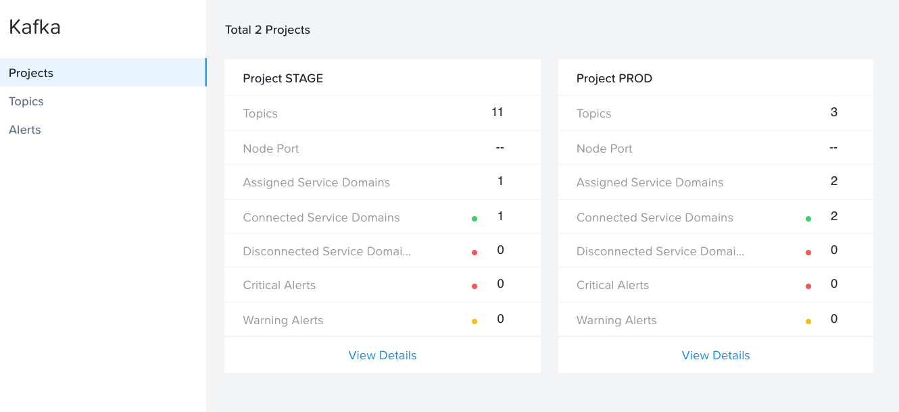Click Warning Alerts label in Project STAGE
899x412 pixels.
(x=283, y=320)
